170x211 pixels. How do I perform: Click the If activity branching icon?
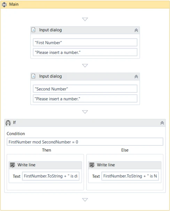pyautogui.click(x=8, y=123)
